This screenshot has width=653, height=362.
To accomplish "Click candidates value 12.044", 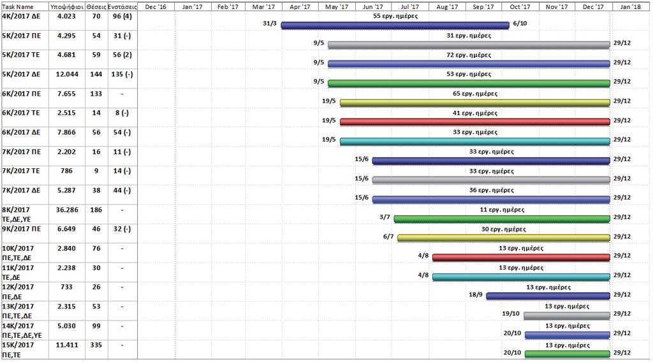I will (x=67, y=74).
